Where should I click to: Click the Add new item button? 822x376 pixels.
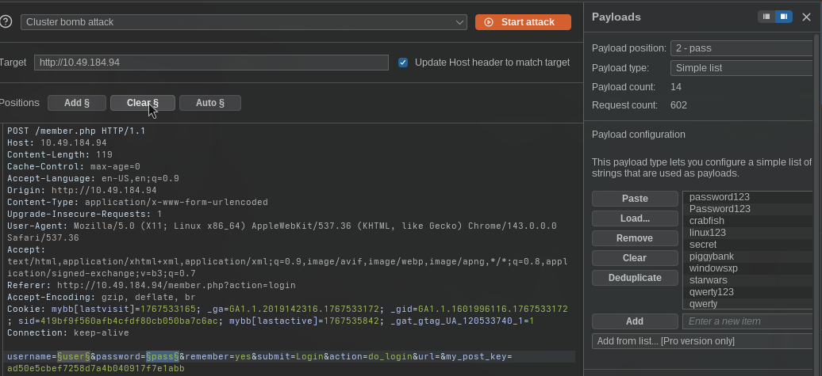(x=635, y=321)
